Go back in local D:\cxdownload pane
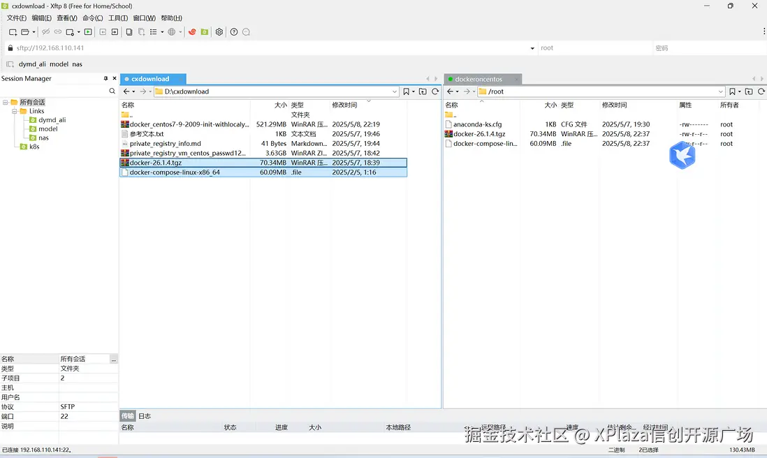Screen dimensions: 767x458 coord(126,91)
